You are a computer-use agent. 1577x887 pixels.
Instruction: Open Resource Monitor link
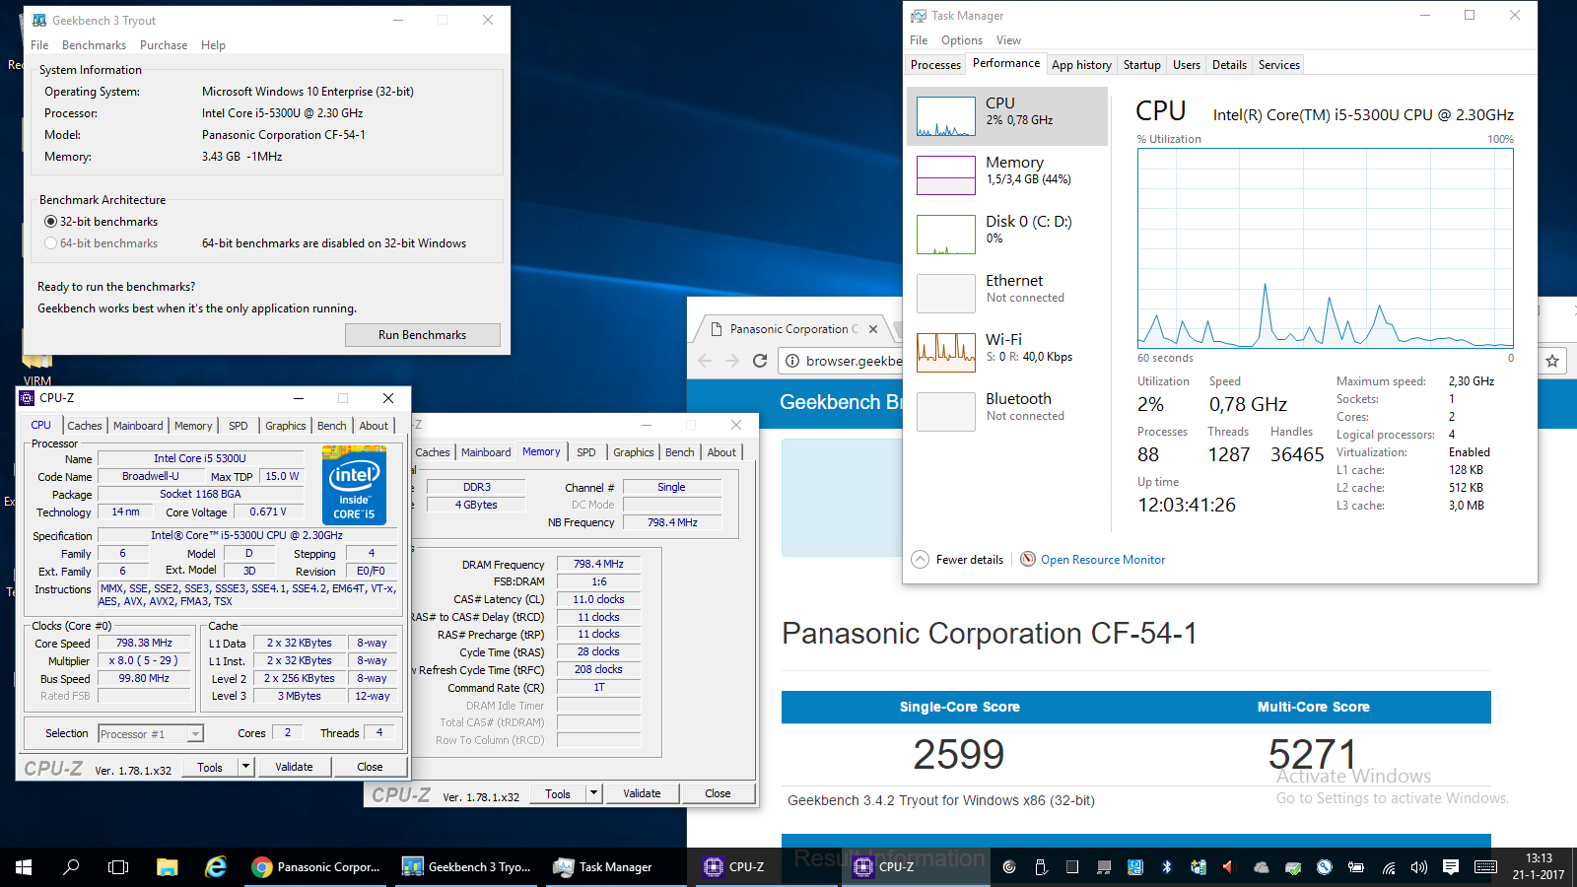(1103, 560)
